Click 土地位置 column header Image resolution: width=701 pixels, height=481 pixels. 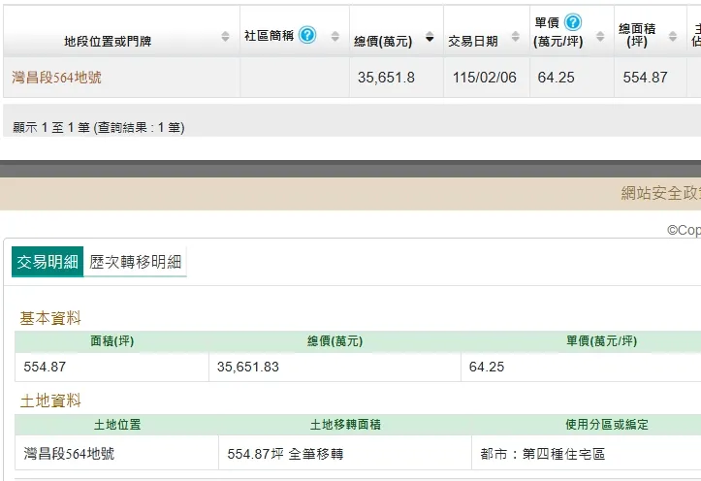pyautogui.click(x=117, y=424)
